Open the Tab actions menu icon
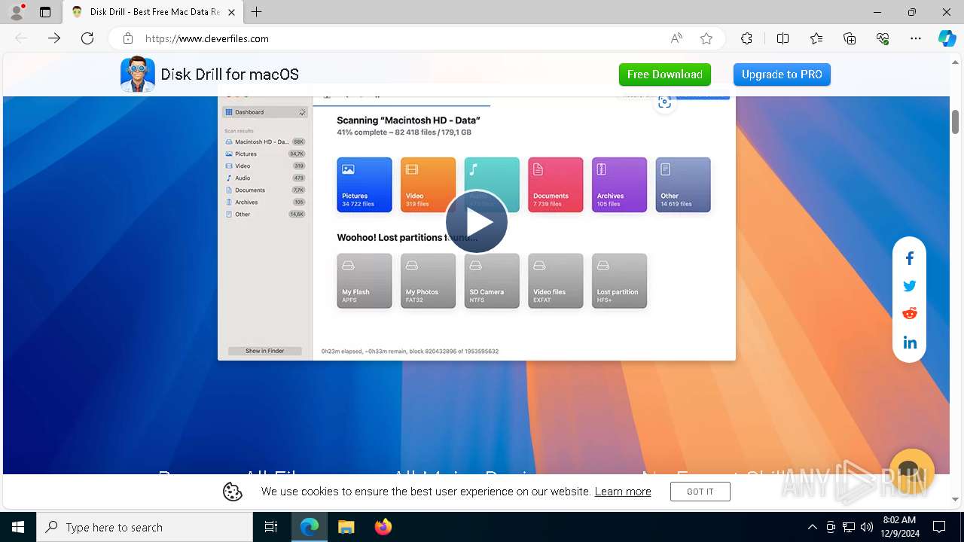The image size is (964, 542). pyautogui.click(x=45, y=12)
